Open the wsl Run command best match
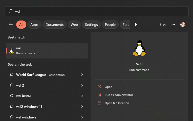The height and width of the screenshot is (121, 193). pos(47,51)
